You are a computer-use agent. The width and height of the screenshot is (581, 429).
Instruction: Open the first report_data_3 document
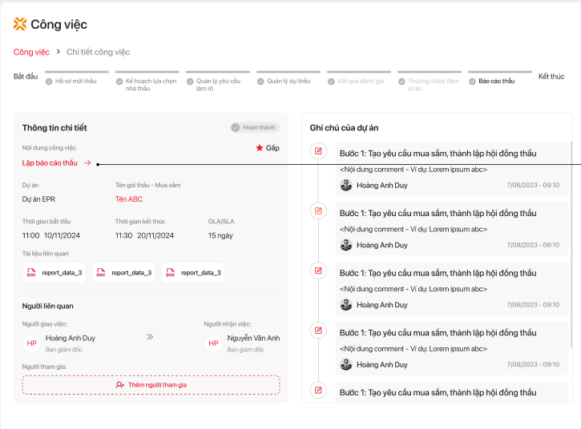pos(55,272)
